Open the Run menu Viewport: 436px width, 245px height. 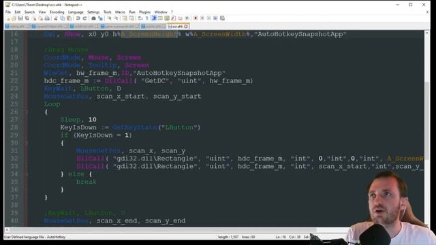(x=132, y=12)
